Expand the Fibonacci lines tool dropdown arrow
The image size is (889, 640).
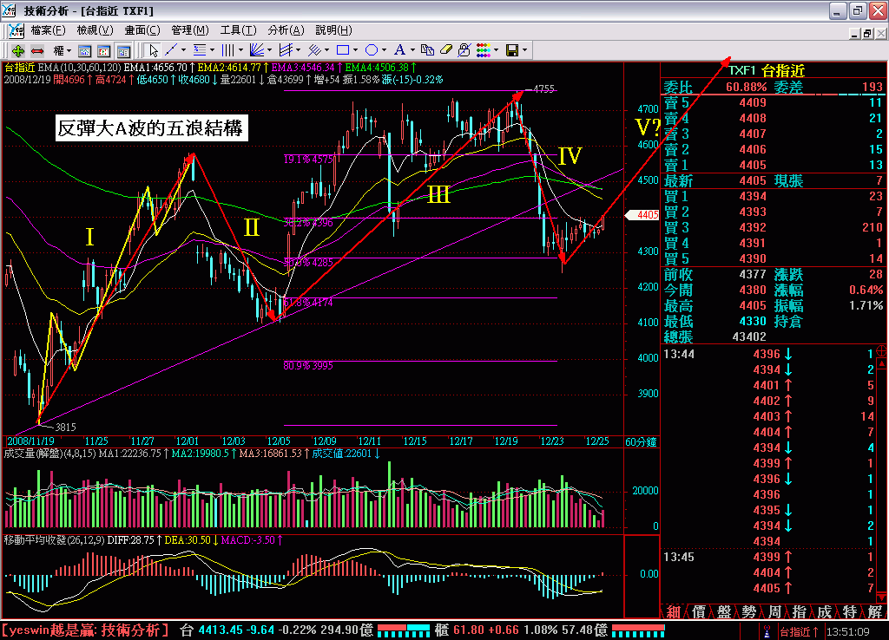pyautogui.click(x=212, y=50)
